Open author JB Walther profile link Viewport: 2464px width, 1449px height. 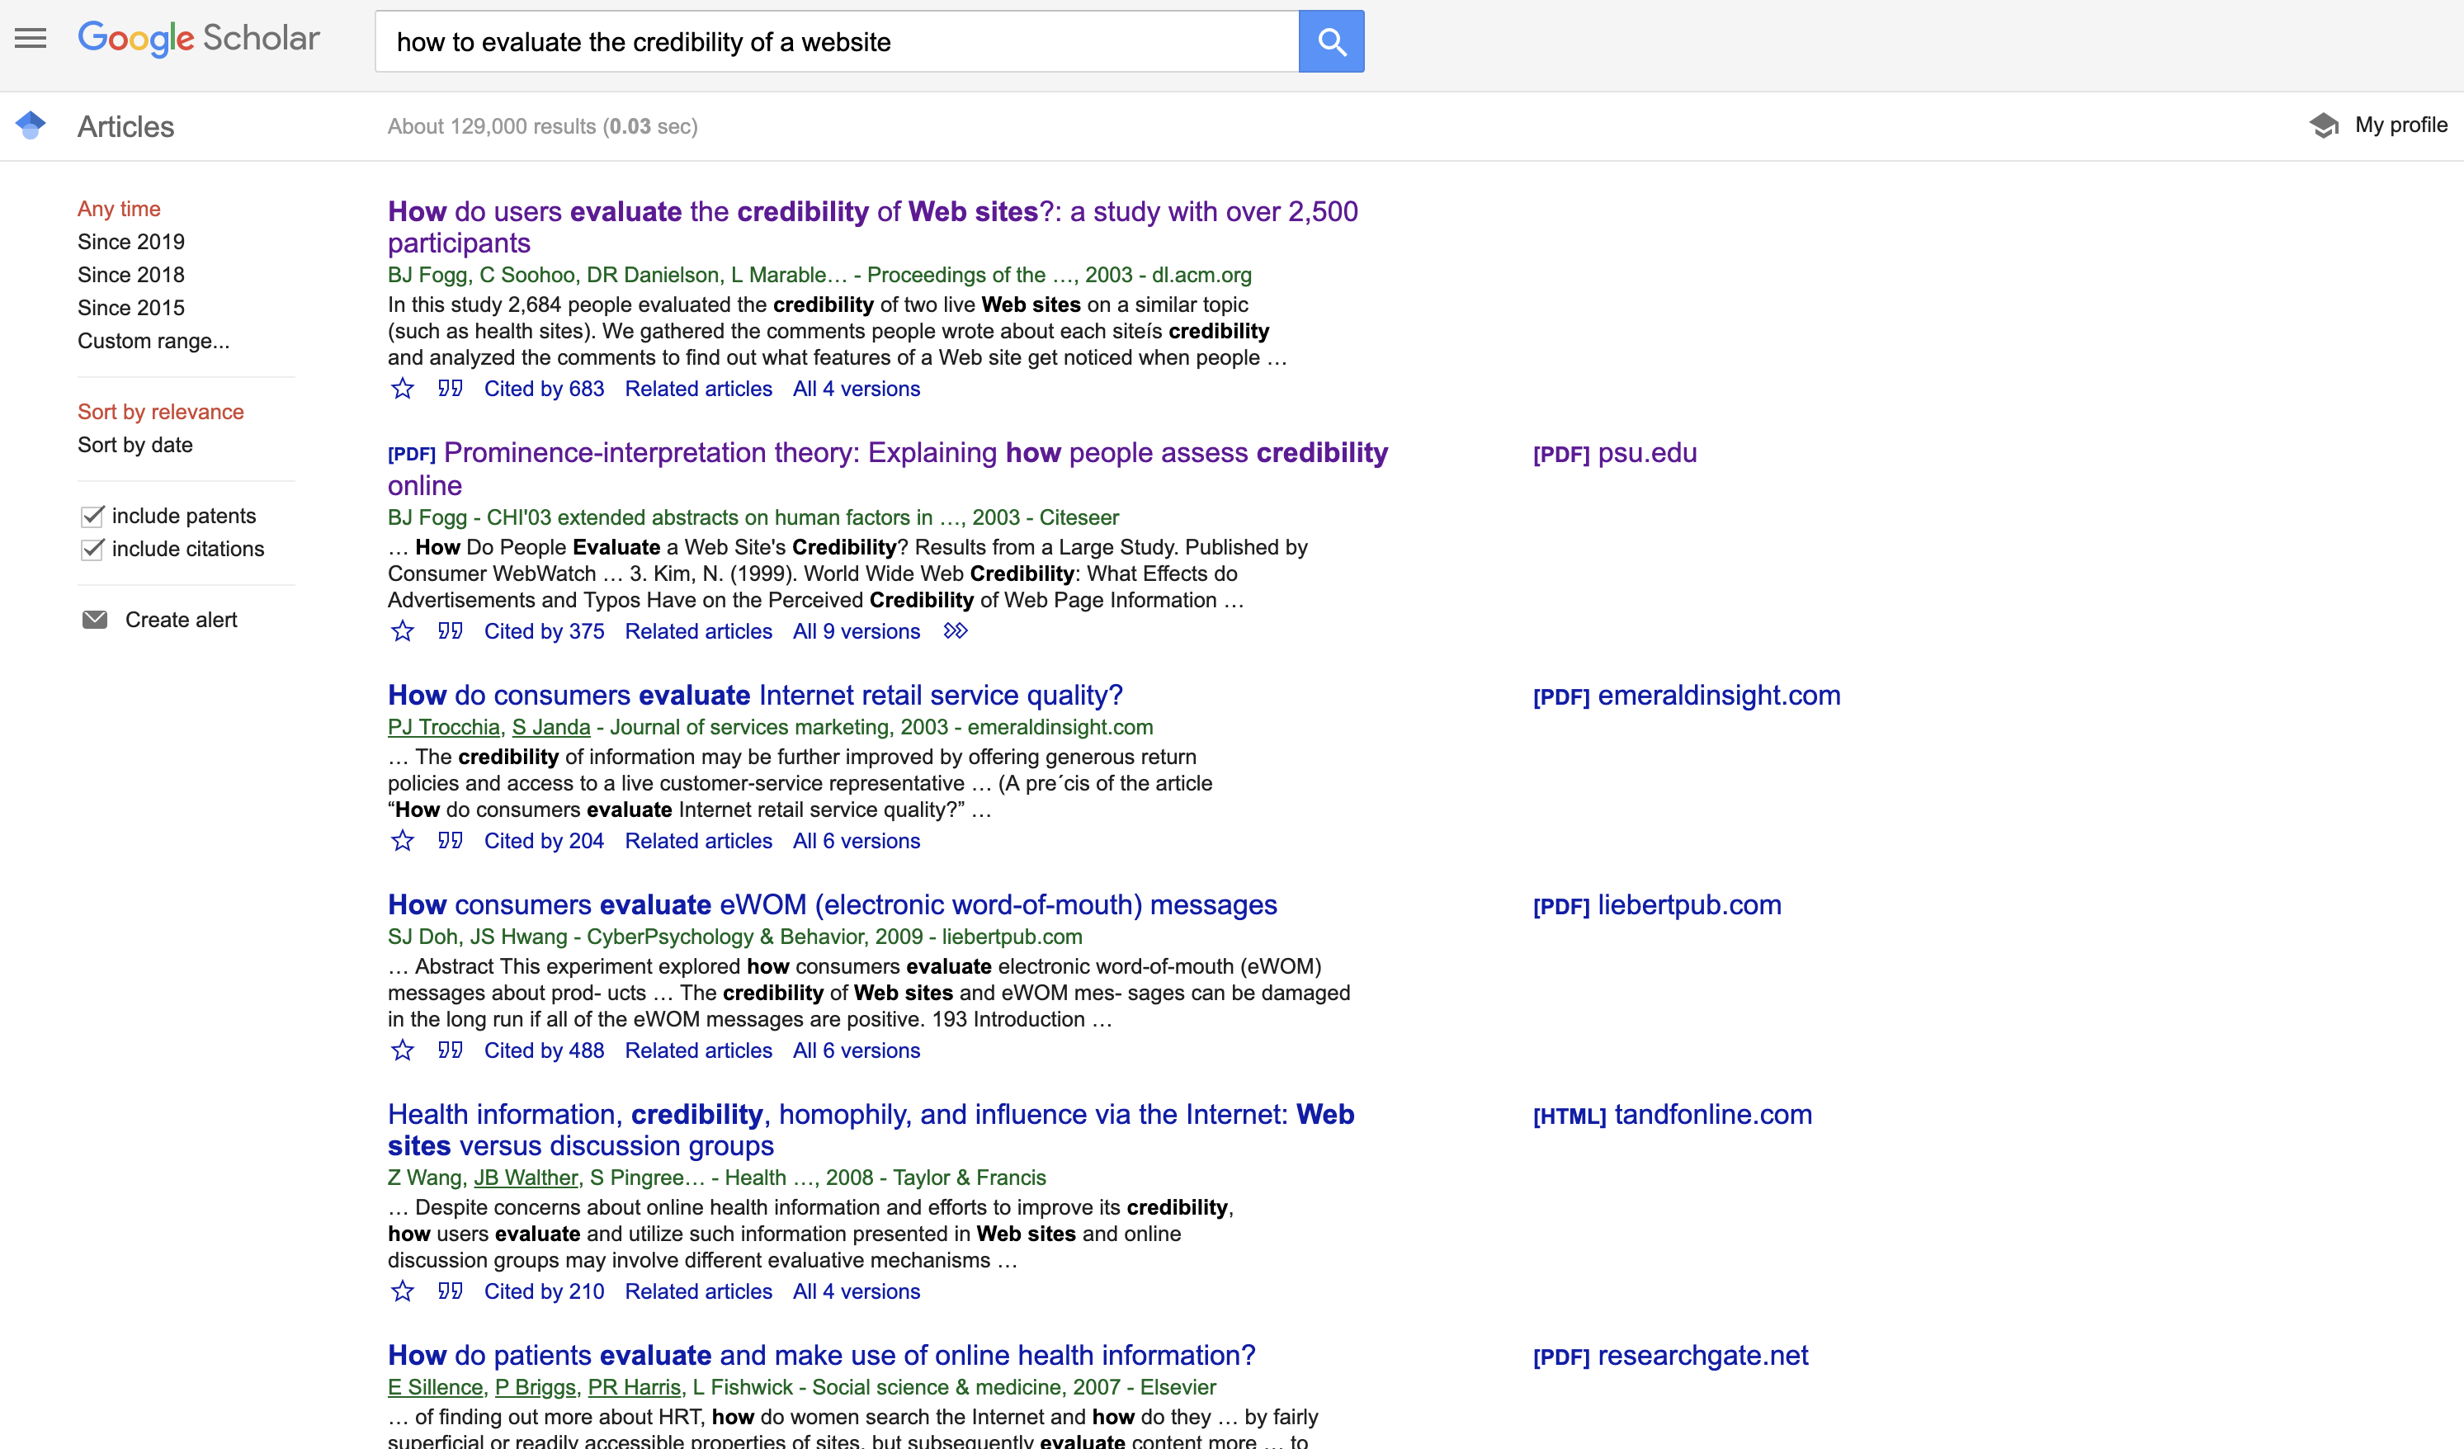point(526,1178)
